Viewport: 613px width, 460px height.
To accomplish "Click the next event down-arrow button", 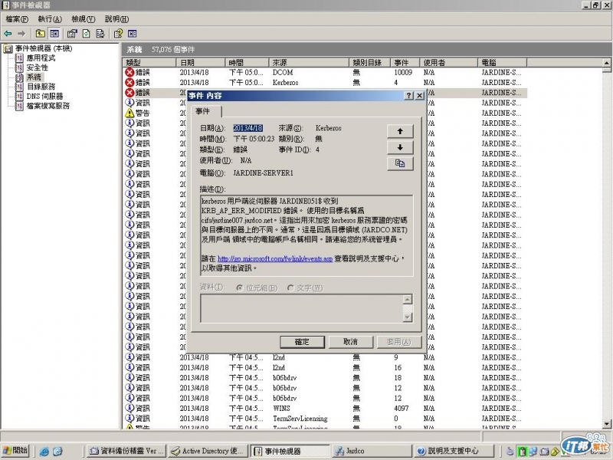I will coord(399,147).
